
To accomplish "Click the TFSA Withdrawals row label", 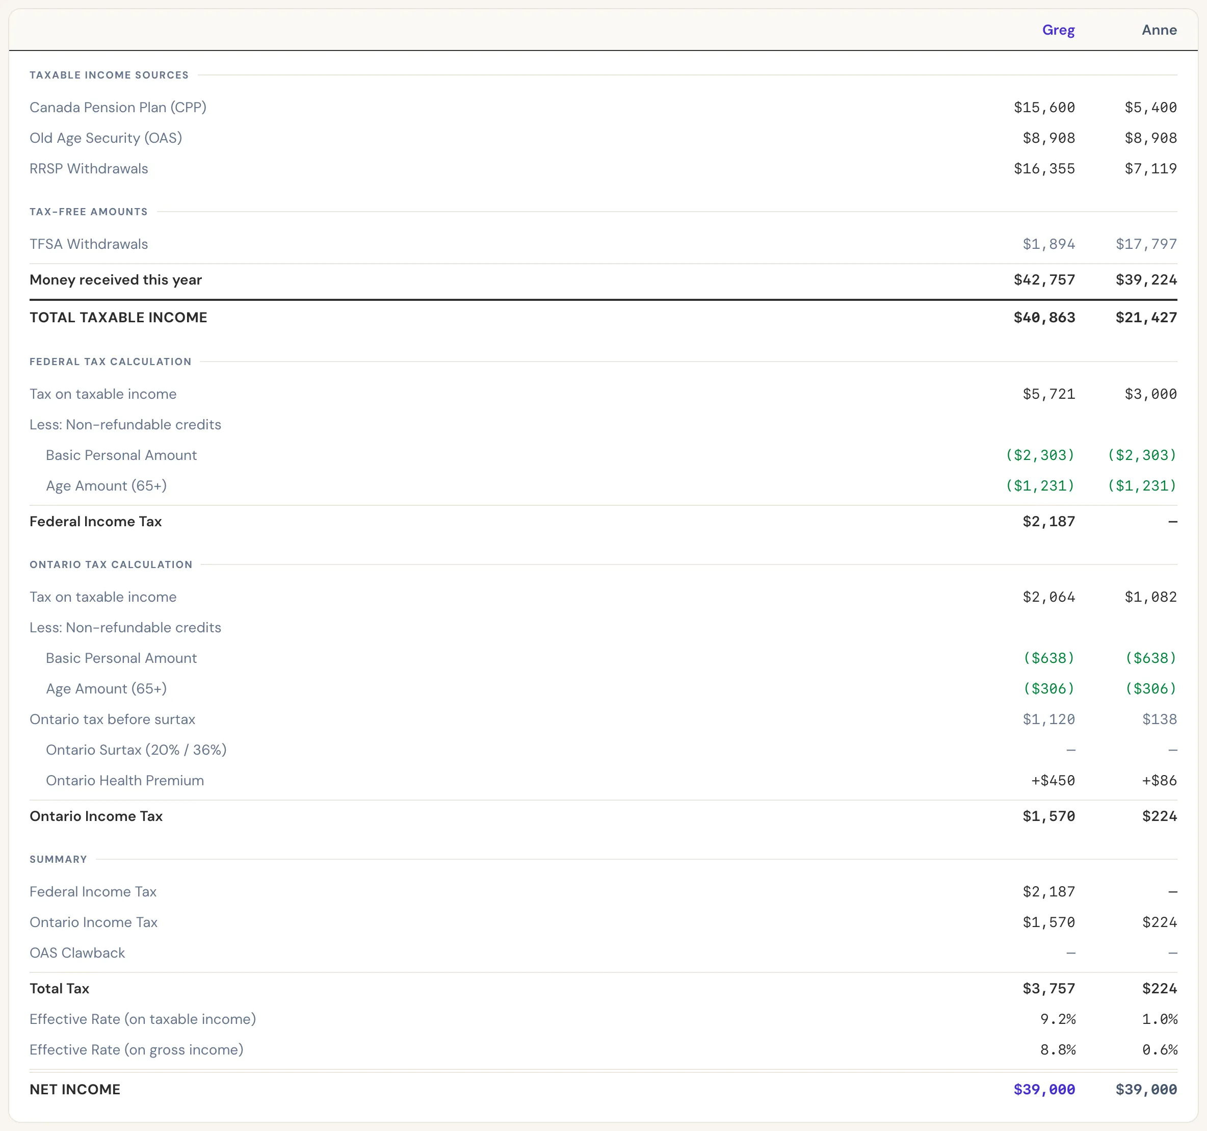I will [x=89, y=244].
